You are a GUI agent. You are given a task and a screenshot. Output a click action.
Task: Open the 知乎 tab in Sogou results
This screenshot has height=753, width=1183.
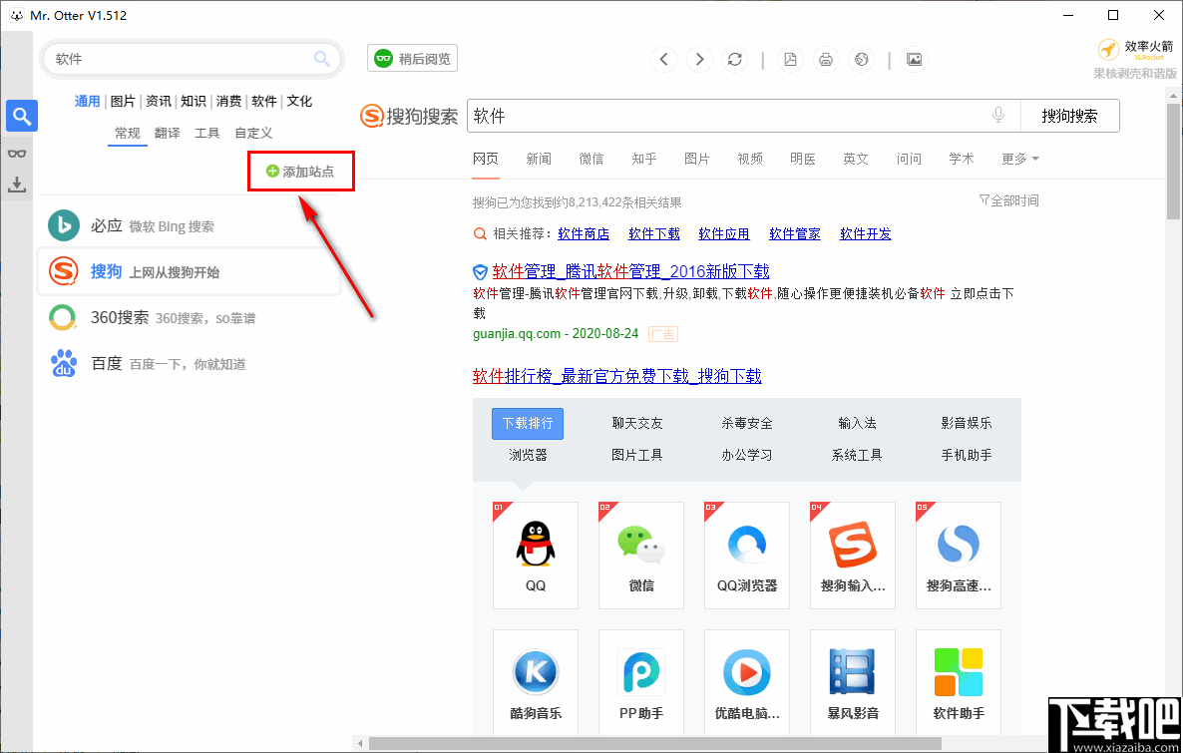tap(644, 159)
